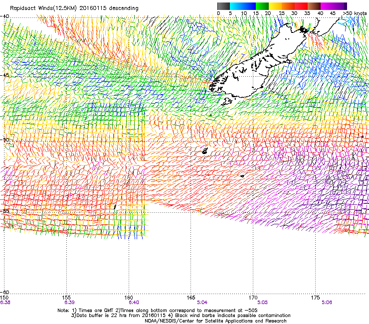Click the '>50 knots' legend label
Image resolution: width=369 pixels, height=324 pixels.
(x=355, y=13)
